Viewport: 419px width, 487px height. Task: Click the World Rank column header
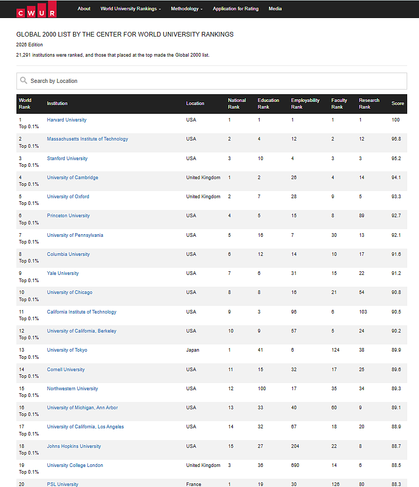point(25,104)
